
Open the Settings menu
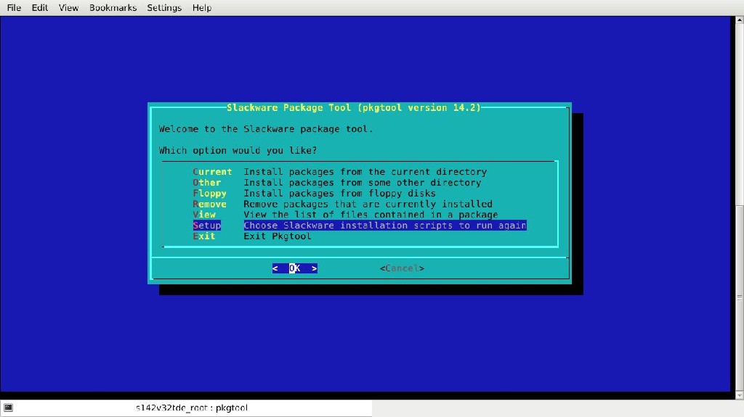164,7
